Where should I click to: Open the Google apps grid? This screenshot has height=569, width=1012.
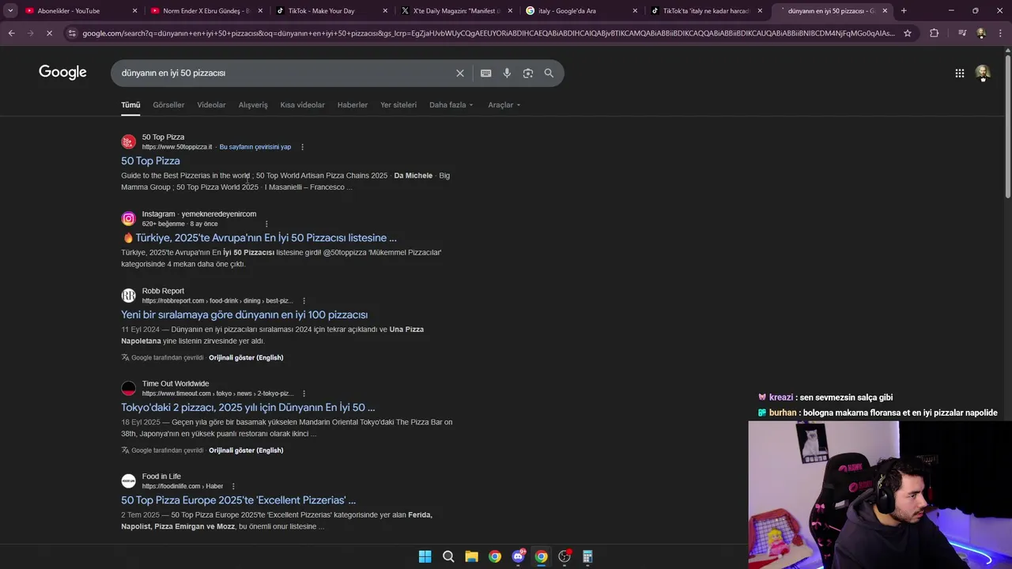(959, 73)
